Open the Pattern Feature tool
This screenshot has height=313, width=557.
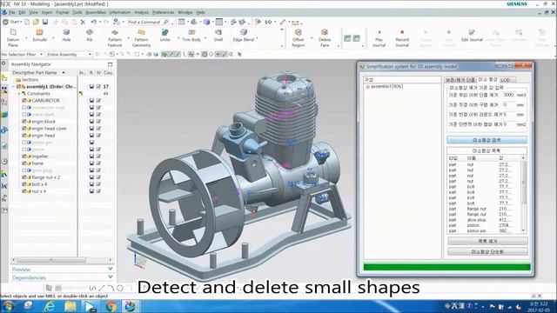pyautogui.click(x=115, y=37)
